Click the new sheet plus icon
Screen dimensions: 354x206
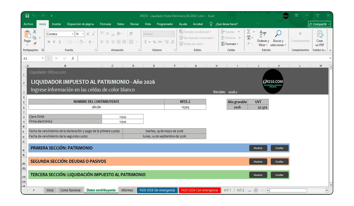[256, 190]
